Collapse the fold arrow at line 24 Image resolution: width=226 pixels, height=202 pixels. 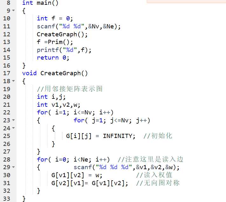[x=13, y=128]
